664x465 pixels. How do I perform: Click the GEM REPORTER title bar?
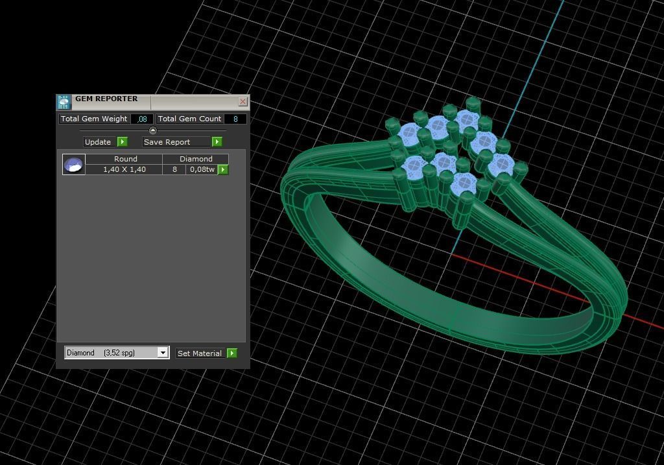pos(152,102)
